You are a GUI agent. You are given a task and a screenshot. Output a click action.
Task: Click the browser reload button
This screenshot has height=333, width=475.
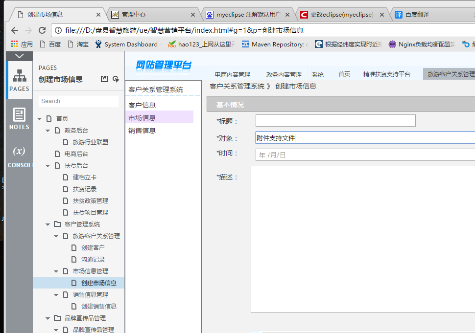coord(42,30)
